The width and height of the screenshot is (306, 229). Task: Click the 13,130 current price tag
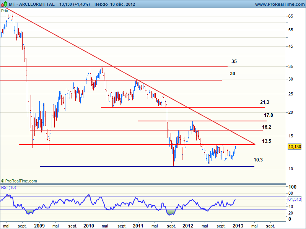(295, 147)
